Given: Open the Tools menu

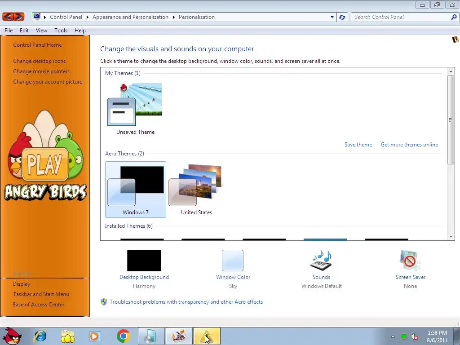Looking at the screenshot, I should click(61, 31).
